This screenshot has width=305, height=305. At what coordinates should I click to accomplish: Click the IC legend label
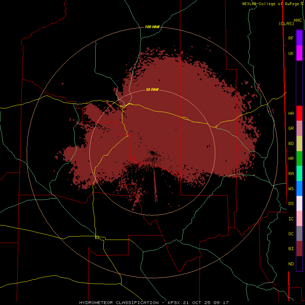291,219
